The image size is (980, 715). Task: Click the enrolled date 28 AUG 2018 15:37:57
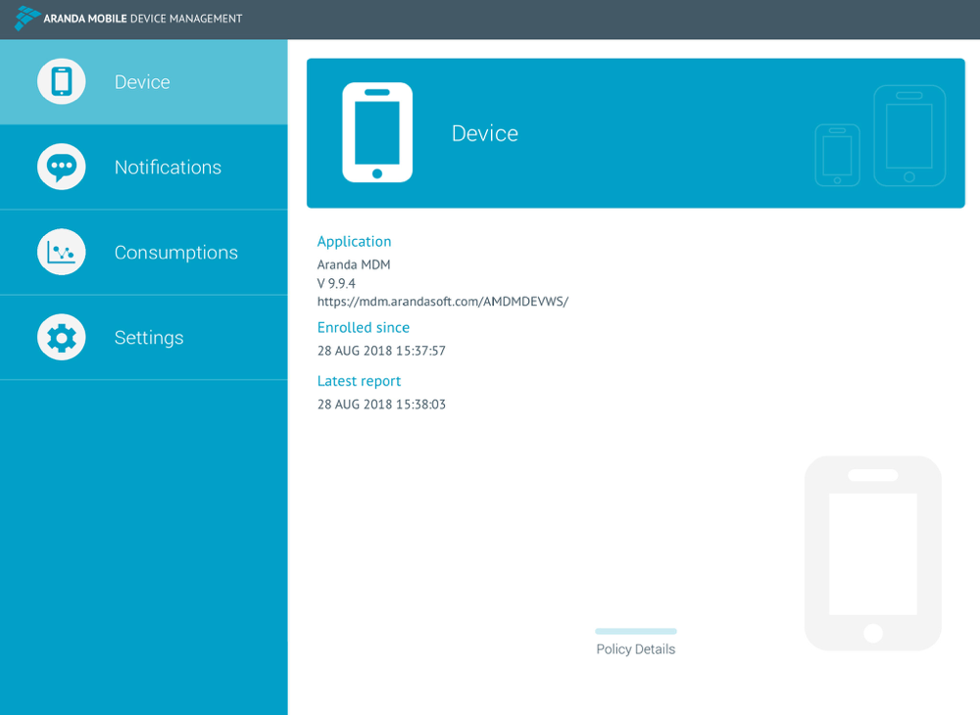[381, 351]
